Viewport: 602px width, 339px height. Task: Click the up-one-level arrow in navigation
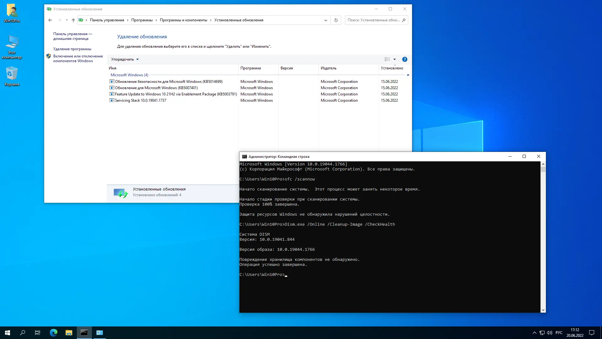[73, 20]
